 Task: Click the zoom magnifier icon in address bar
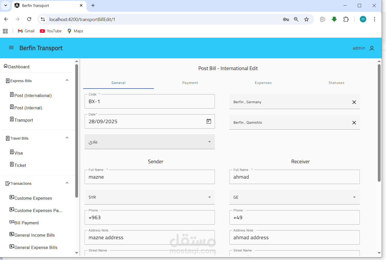[296, 19]
